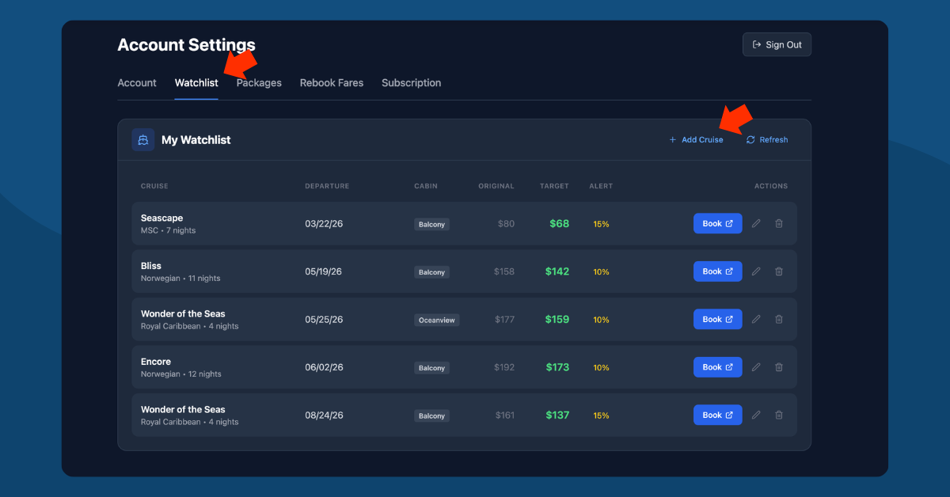
Task: Book the Seascape MSC cruise
Action: (717, 224)
